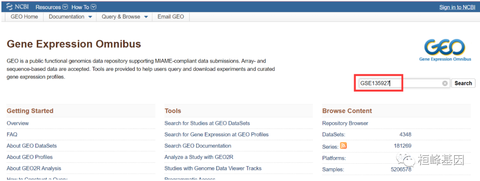The image size is (480, 181).
Task: Click the Browse Content heading
Action: point(347,111)
